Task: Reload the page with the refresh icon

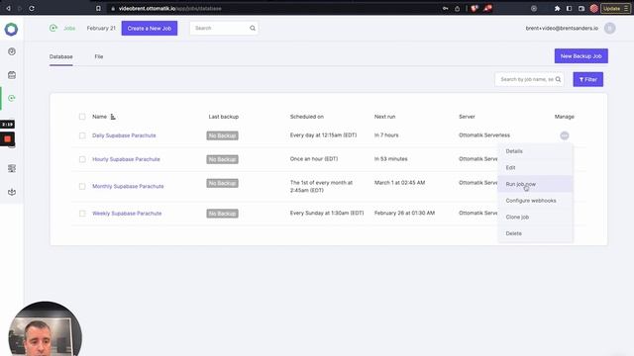Action: click(32, 8)
